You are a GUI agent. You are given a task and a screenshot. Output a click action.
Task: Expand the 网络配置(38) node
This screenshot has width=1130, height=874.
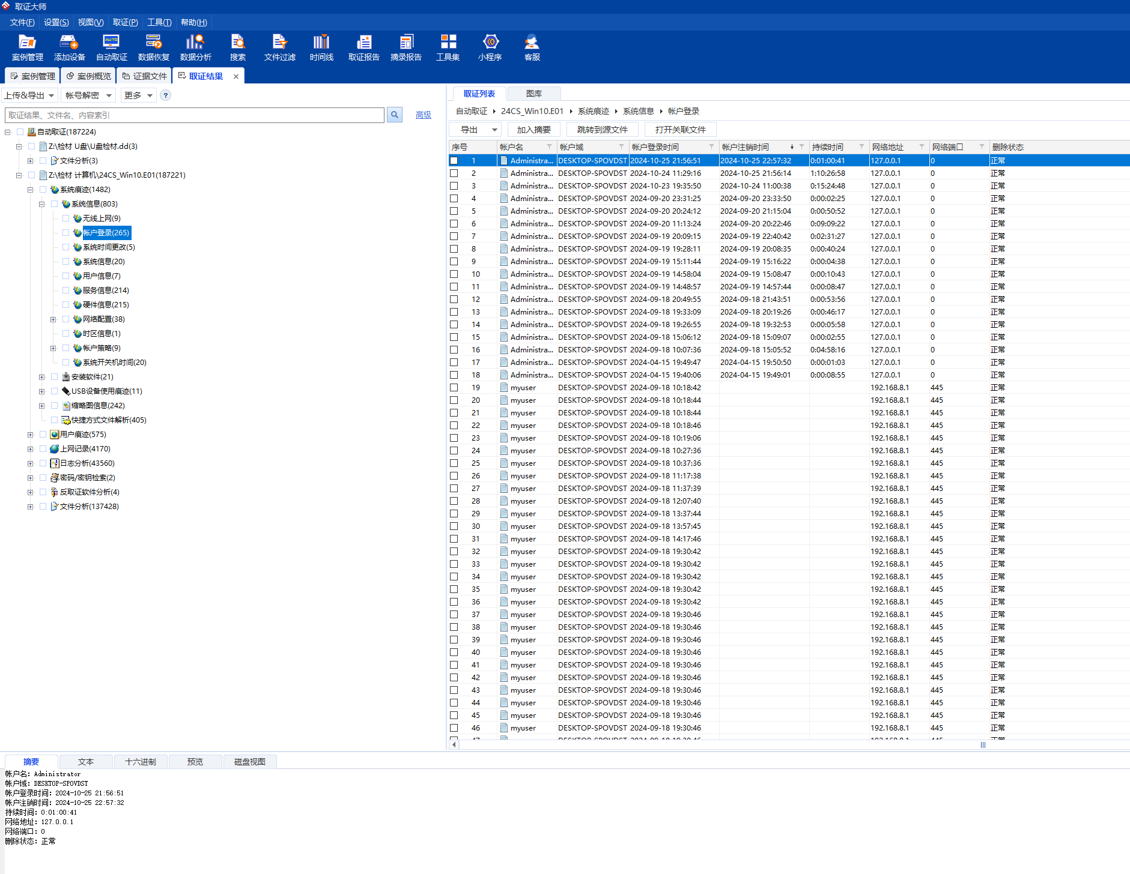pos(53,320)
